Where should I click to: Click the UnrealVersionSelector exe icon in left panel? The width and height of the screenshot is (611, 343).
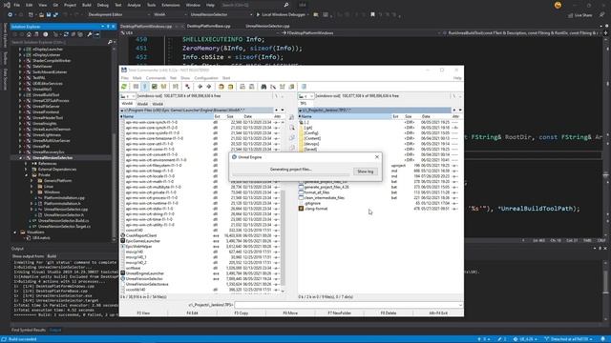[x=123, y=279]
